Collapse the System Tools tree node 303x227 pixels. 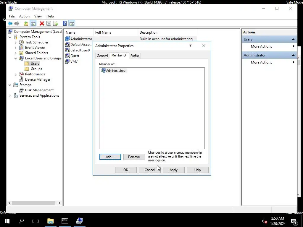click(10, 37)
